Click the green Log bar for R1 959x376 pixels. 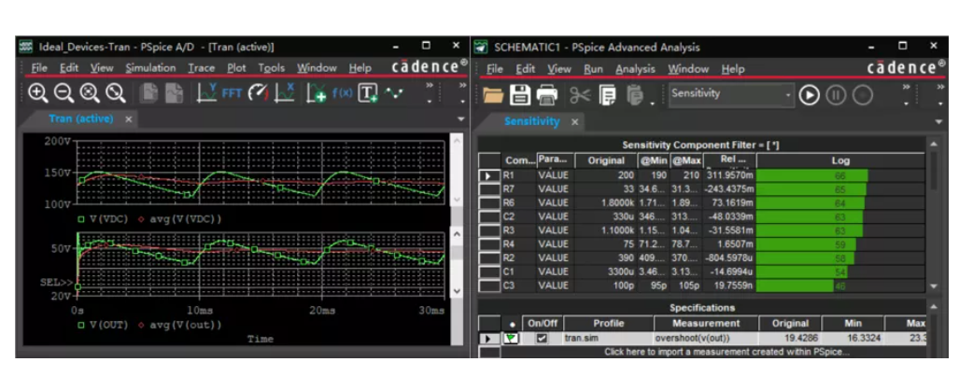[x=812, y=175]
